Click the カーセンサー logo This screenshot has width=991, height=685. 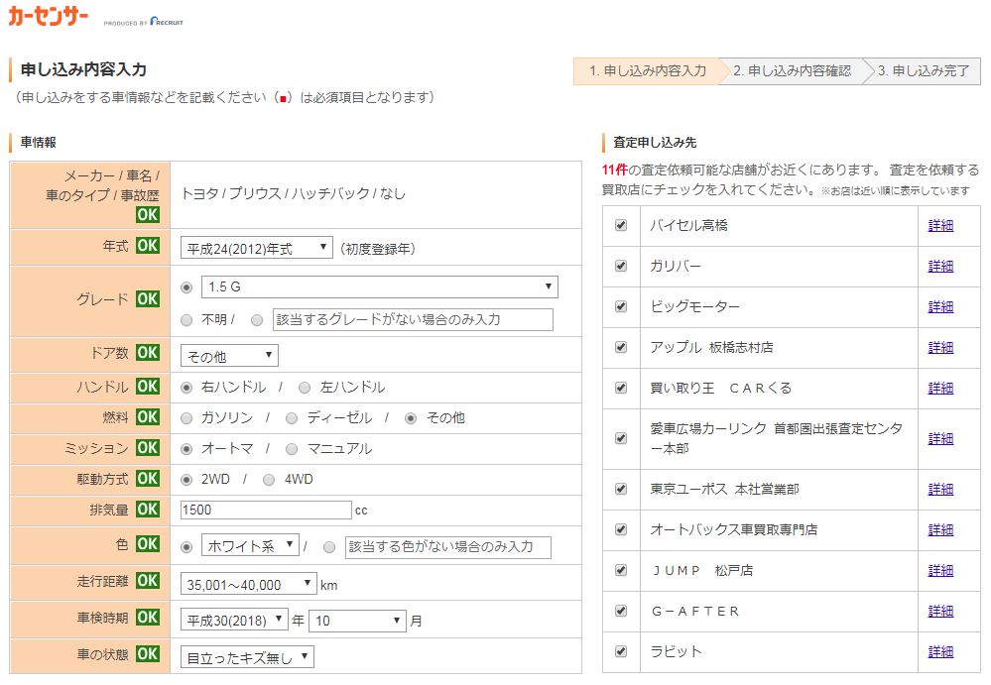(48, 16)
